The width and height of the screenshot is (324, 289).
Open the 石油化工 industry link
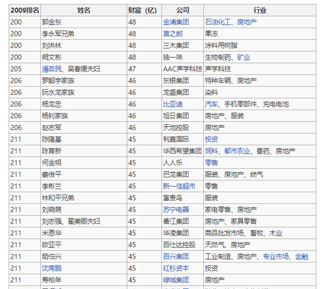pos(218,22)
